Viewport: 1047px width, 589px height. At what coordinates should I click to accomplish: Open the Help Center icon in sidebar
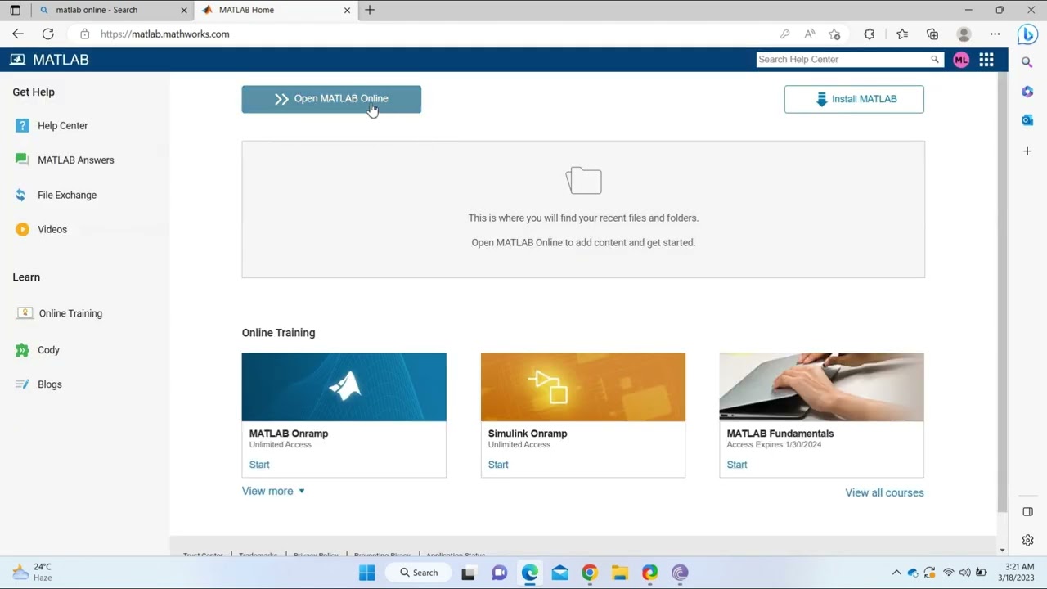point(22,125)
